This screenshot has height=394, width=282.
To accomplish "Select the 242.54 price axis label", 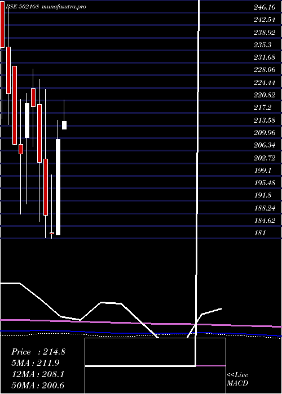I will [265, 20].
